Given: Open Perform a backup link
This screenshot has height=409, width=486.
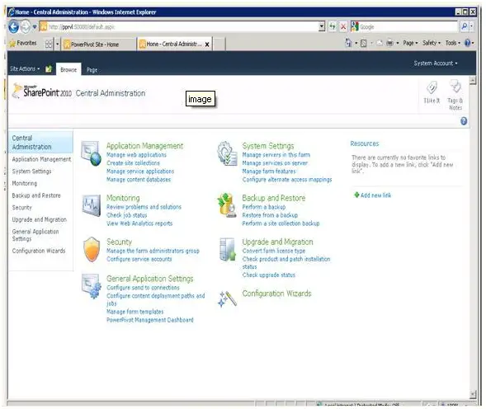Looking at the screenshot, I should tap(264, 207).
